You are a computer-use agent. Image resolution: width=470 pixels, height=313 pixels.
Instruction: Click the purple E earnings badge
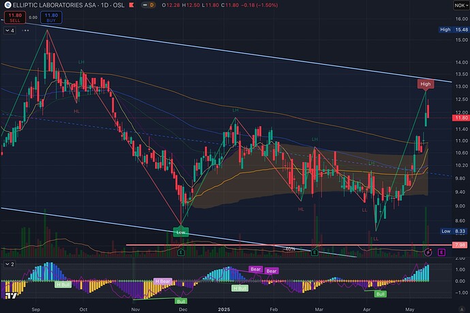pos(441,252)
